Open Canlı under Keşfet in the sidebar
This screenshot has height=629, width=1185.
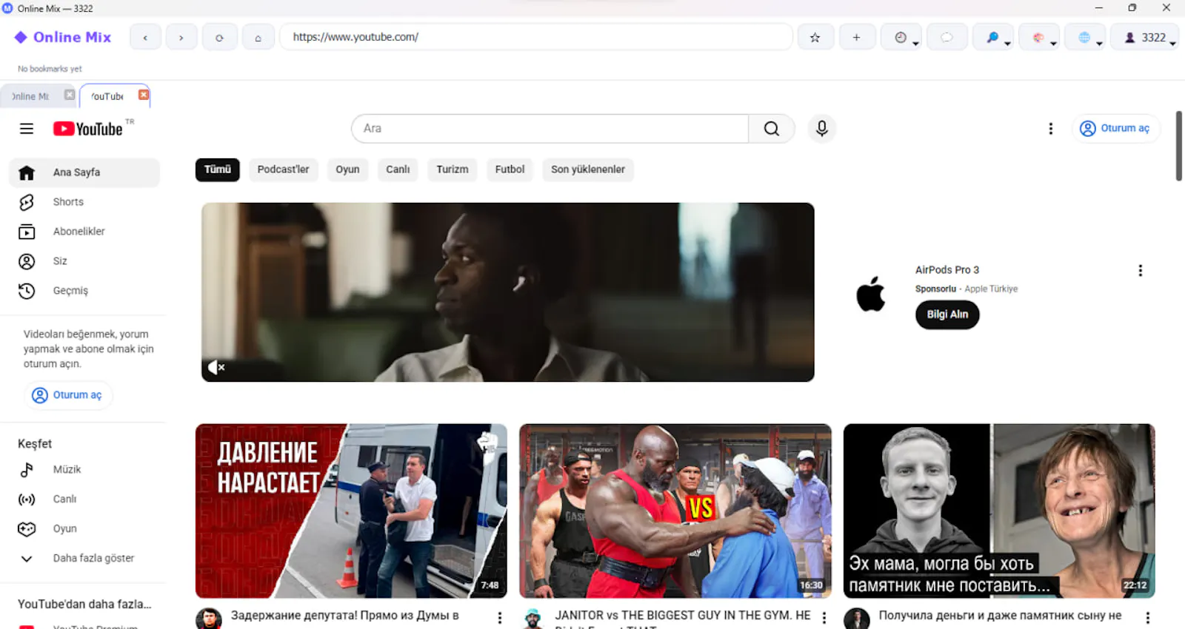pos(84,499)
